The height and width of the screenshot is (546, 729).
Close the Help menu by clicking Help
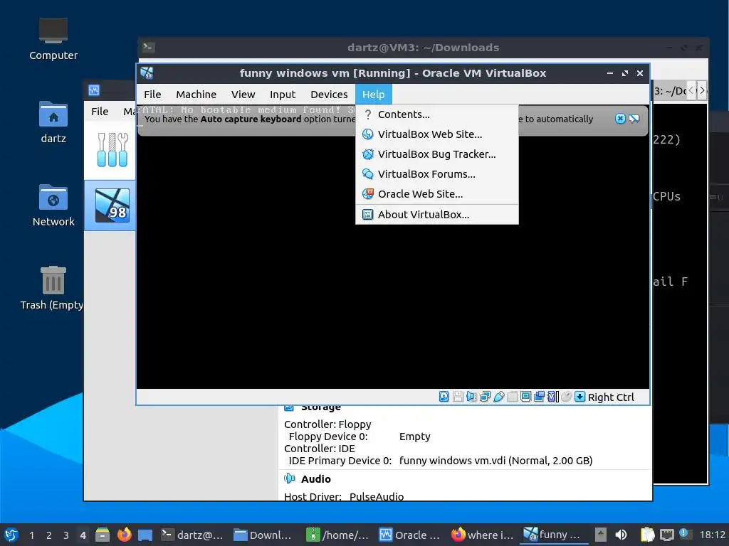(x=373, y=95)
